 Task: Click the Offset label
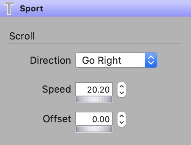[57, 119]
